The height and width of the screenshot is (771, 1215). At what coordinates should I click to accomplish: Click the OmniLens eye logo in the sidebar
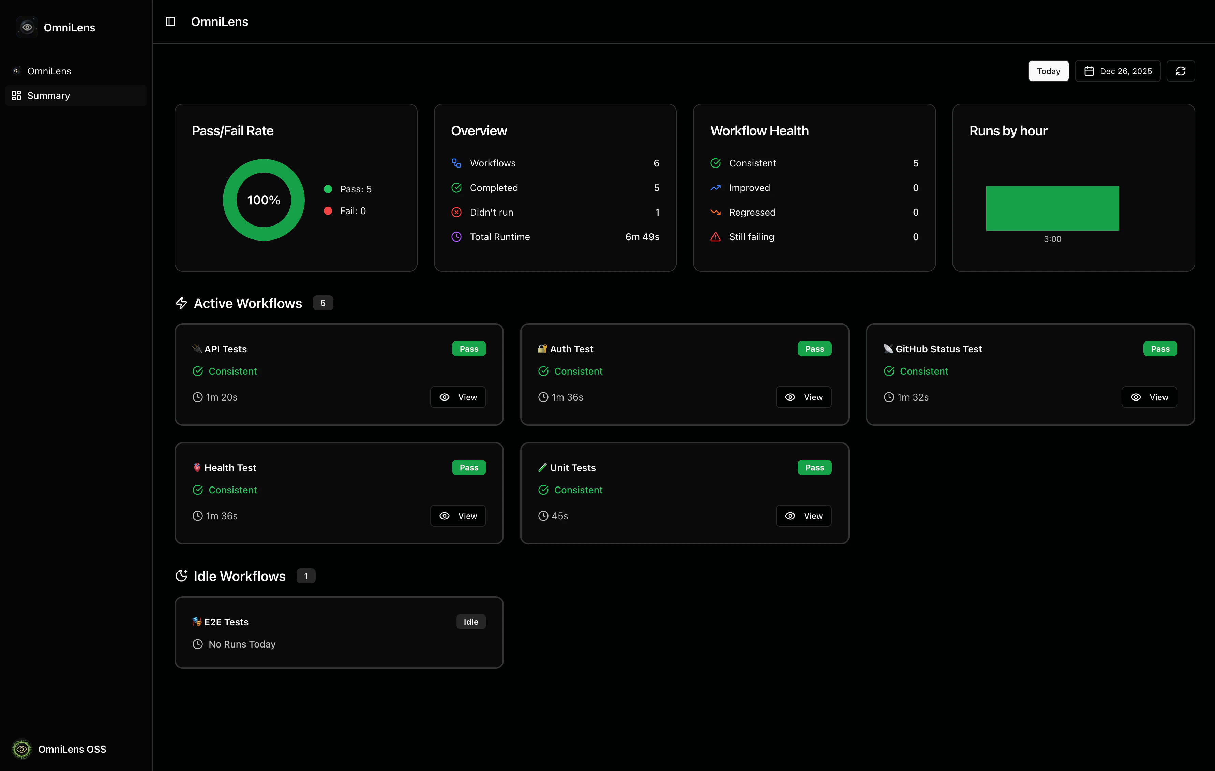pos(27,27)
